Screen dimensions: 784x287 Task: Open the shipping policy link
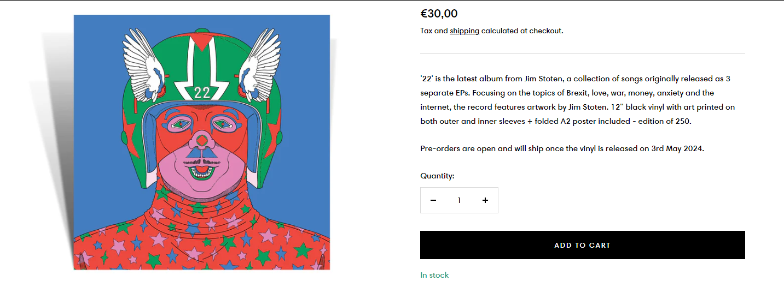coord(464,31)
